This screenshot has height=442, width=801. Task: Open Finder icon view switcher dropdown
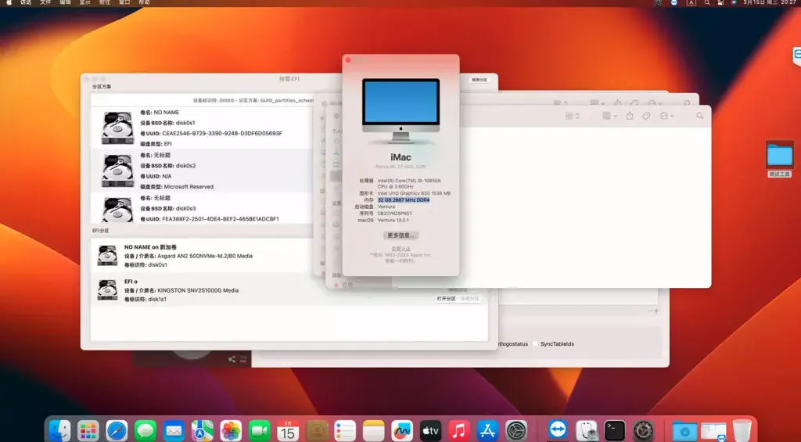572,116
